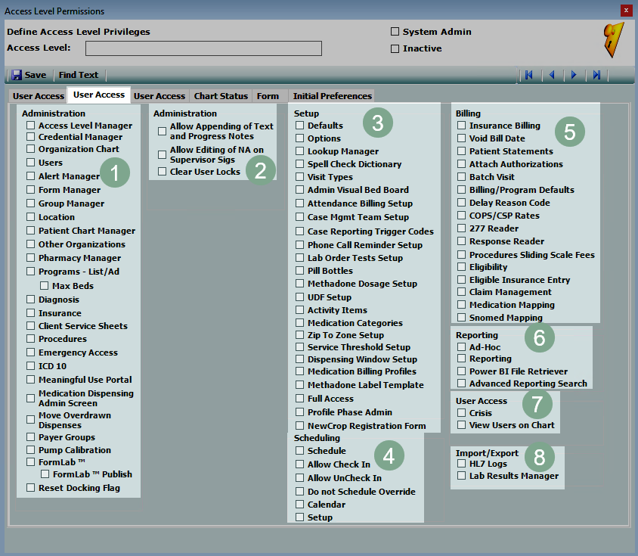Select the Form tab
The image size is (638, 556).
coord(268,96)
